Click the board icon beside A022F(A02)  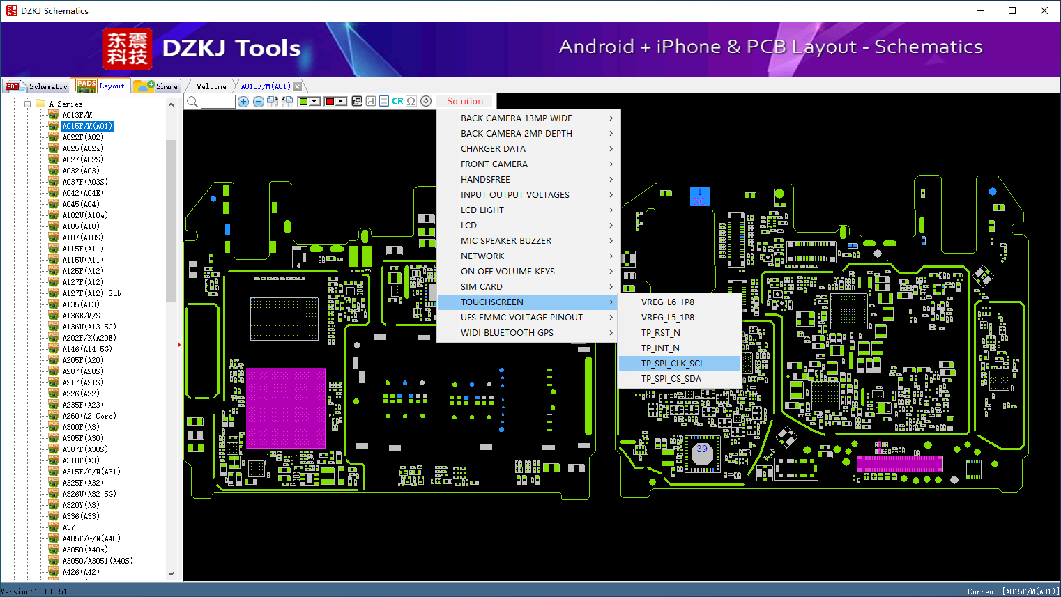pyautogui.click(x=54, y=137)
